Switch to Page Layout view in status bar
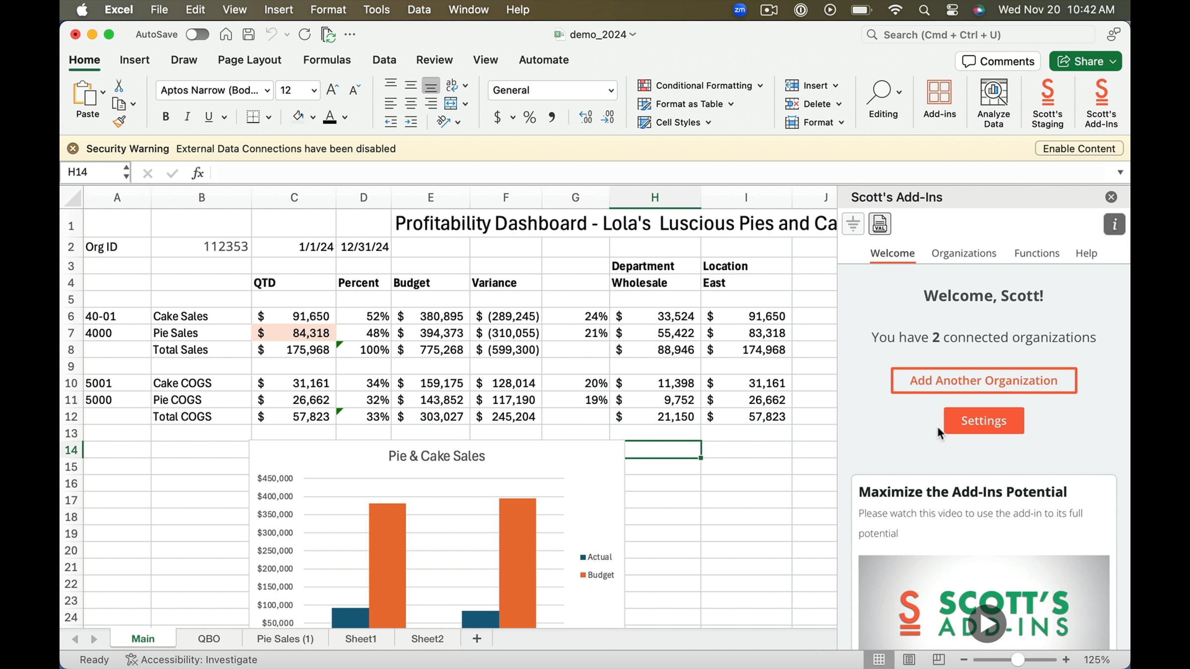 coord(909,660)
